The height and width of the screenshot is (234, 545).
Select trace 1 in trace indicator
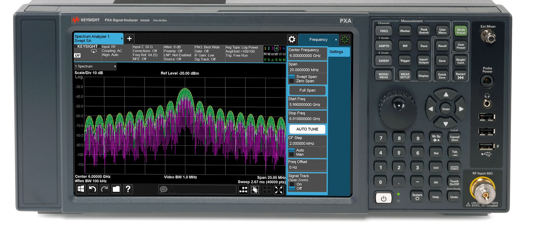[265, 48]
